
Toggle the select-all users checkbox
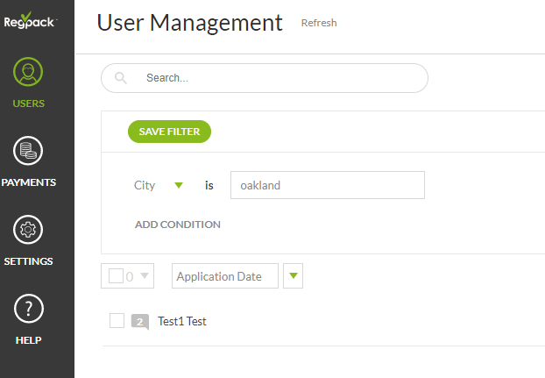(x=116, y=276)
